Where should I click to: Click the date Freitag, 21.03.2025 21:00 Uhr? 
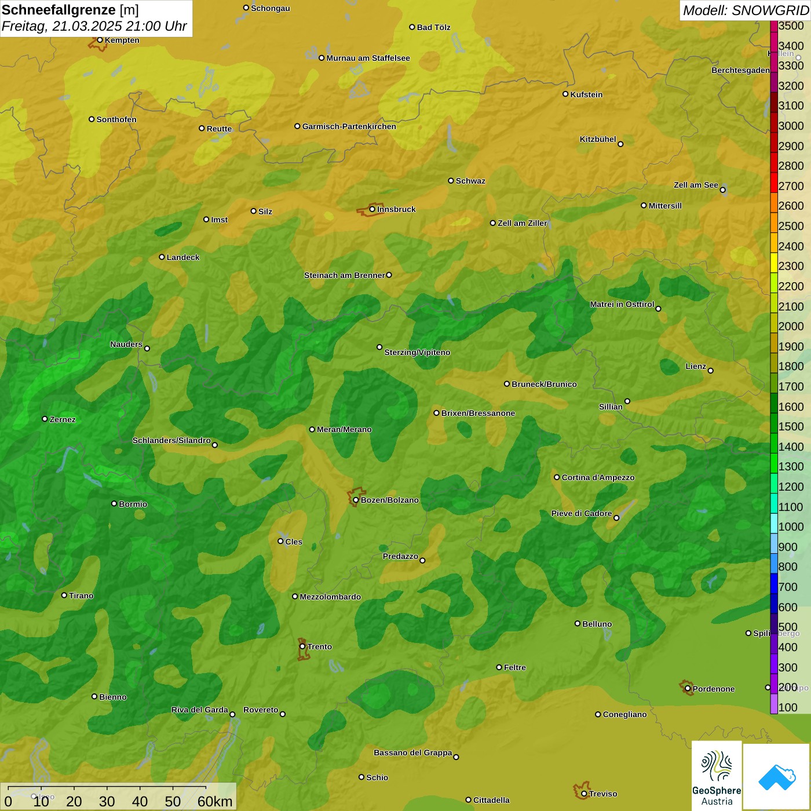click(94, 27)
